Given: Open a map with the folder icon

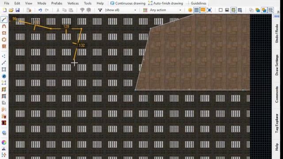Looking at the screenshot, I should pyautogui.click(x=11, y=10).
